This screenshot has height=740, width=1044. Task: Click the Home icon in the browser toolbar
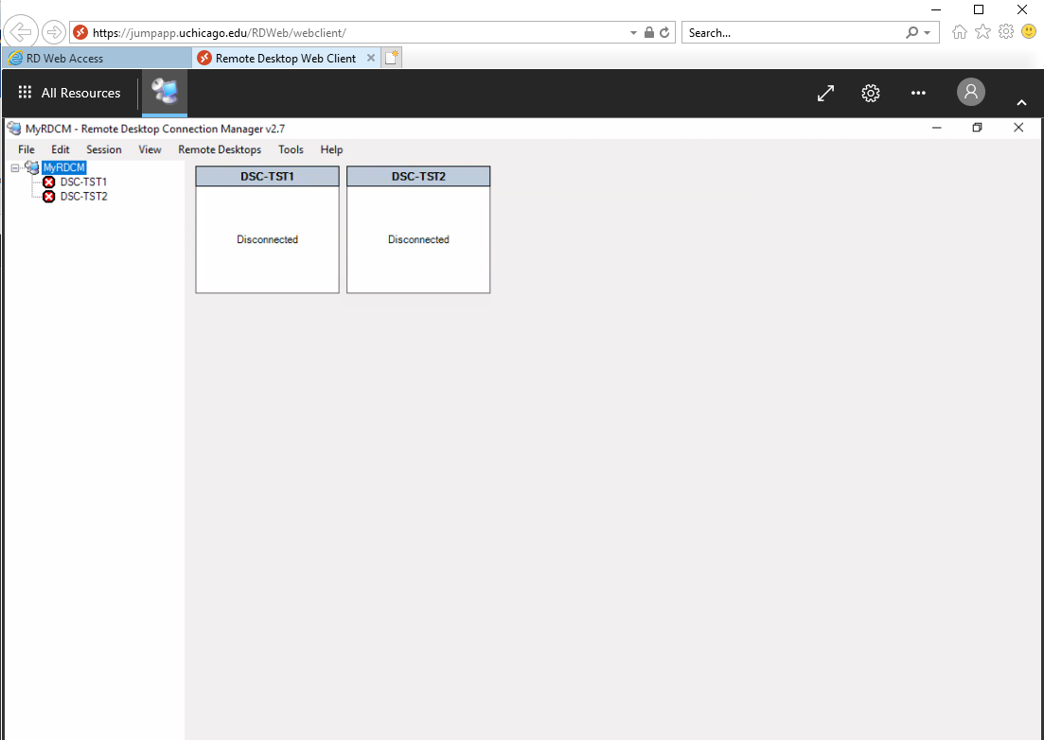pyautogui.click(x=960, y=31)
